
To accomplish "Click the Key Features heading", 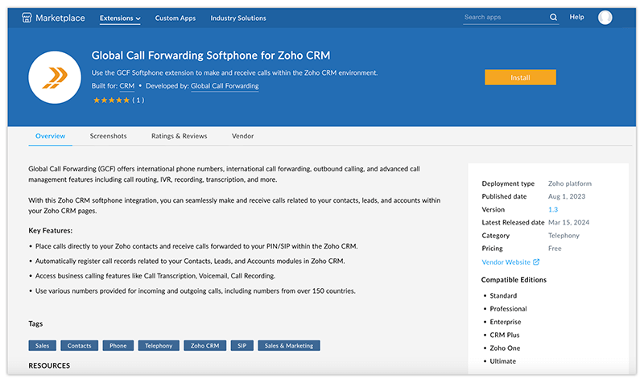I will (51, 230).
